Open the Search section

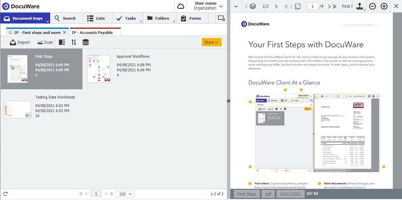(67, 18)
